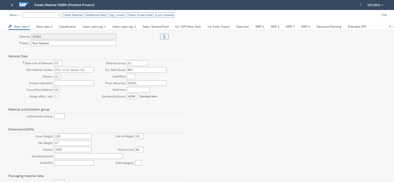Enable the Assign effect. vals checkbox

56,96
